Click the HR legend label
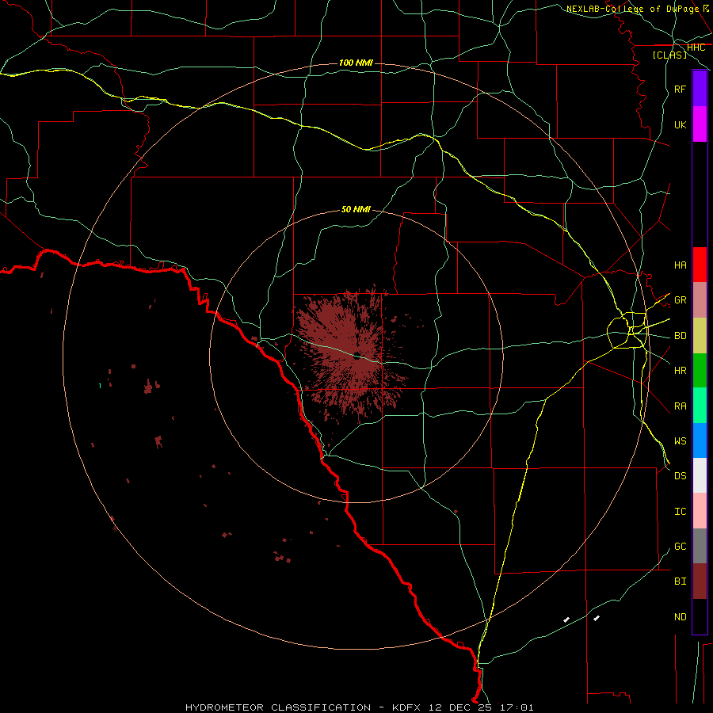 (x=680, y=371)
